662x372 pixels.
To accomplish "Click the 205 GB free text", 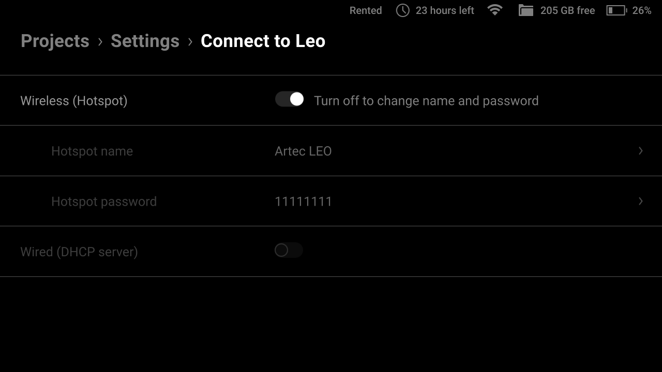I will [x=567, y=10].
